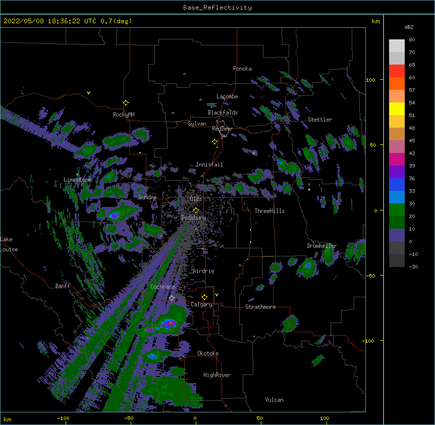
Task: Pick the bright green 30 dBZ swatch
Action: click(397, 210)
